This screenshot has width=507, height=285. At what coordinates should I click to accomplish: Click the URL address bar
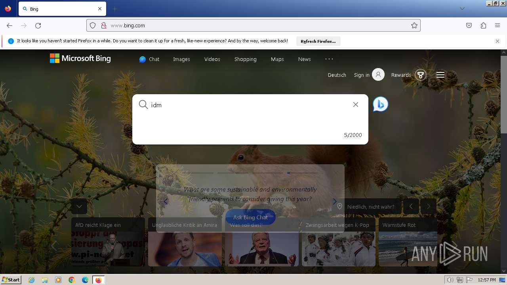point(253,25)
